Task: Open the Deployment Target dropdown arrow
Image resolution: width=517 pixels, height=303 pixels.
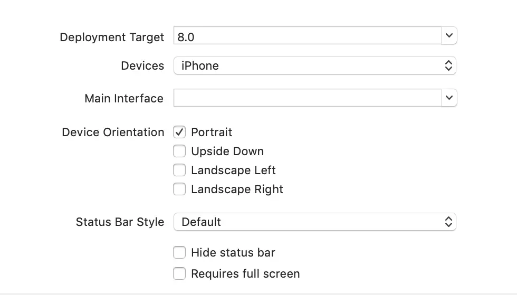Action: pyautogui.click(x=448, y=36)
